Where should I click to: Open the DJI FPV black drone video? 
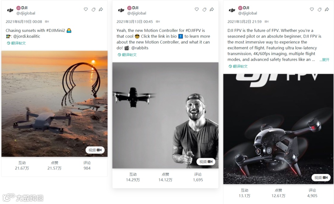(x=278, y=129)
